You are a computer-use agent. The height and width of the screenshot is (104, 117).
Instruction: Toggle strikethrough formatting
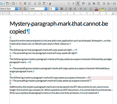click(x=75, y=9)
